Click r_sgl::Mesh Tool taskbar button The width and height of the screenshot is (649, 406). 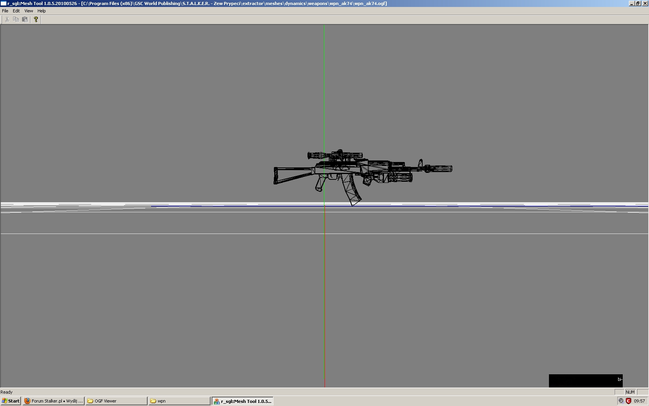click(x=243, y=401)
